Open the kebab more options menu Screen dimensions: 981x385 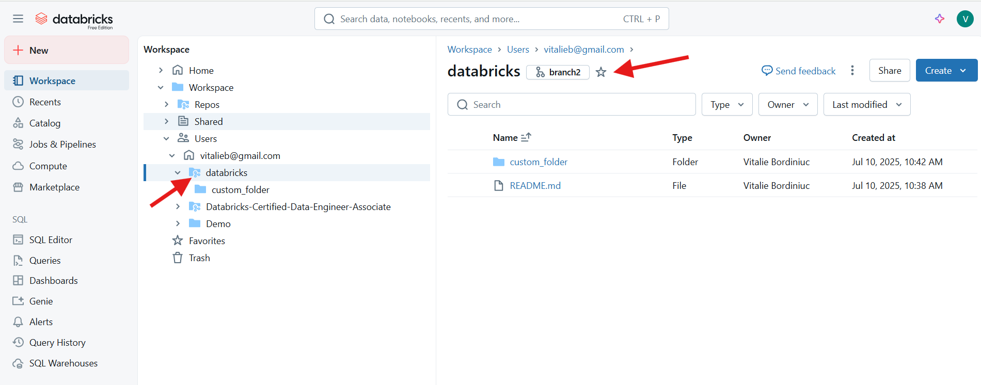click(x=852, y=70)
